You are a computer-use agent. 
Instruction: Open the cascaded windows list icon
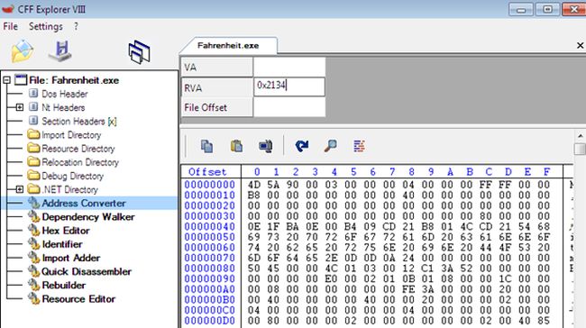click(x=139, y=52)
